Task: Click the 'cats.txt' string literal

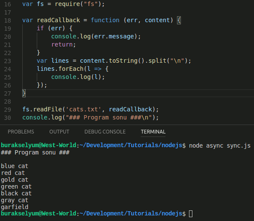Action: pos(83,109)
